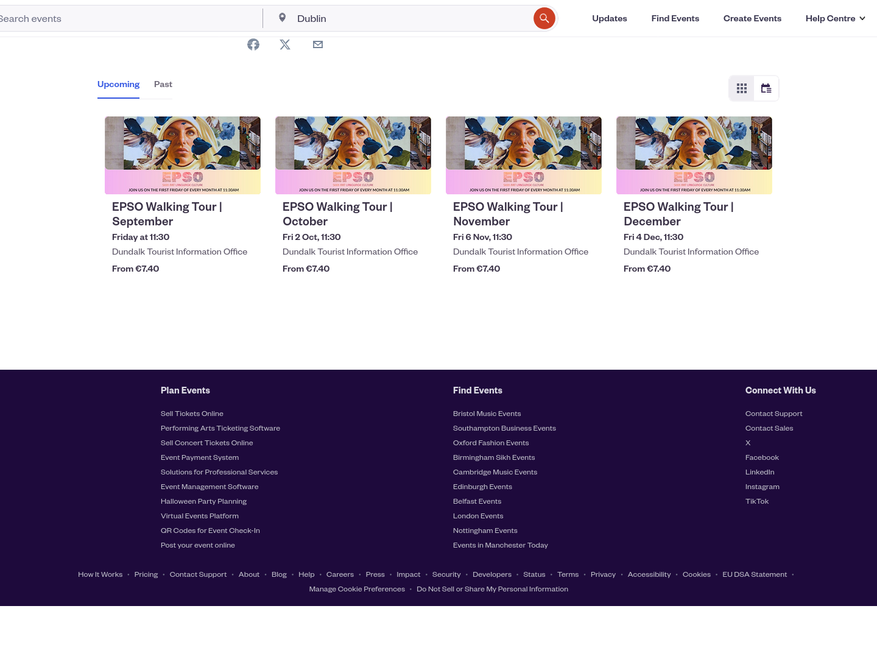Open Developers link in bottom bar
This screenshot has width=877, height=670.
coord(492,574)
